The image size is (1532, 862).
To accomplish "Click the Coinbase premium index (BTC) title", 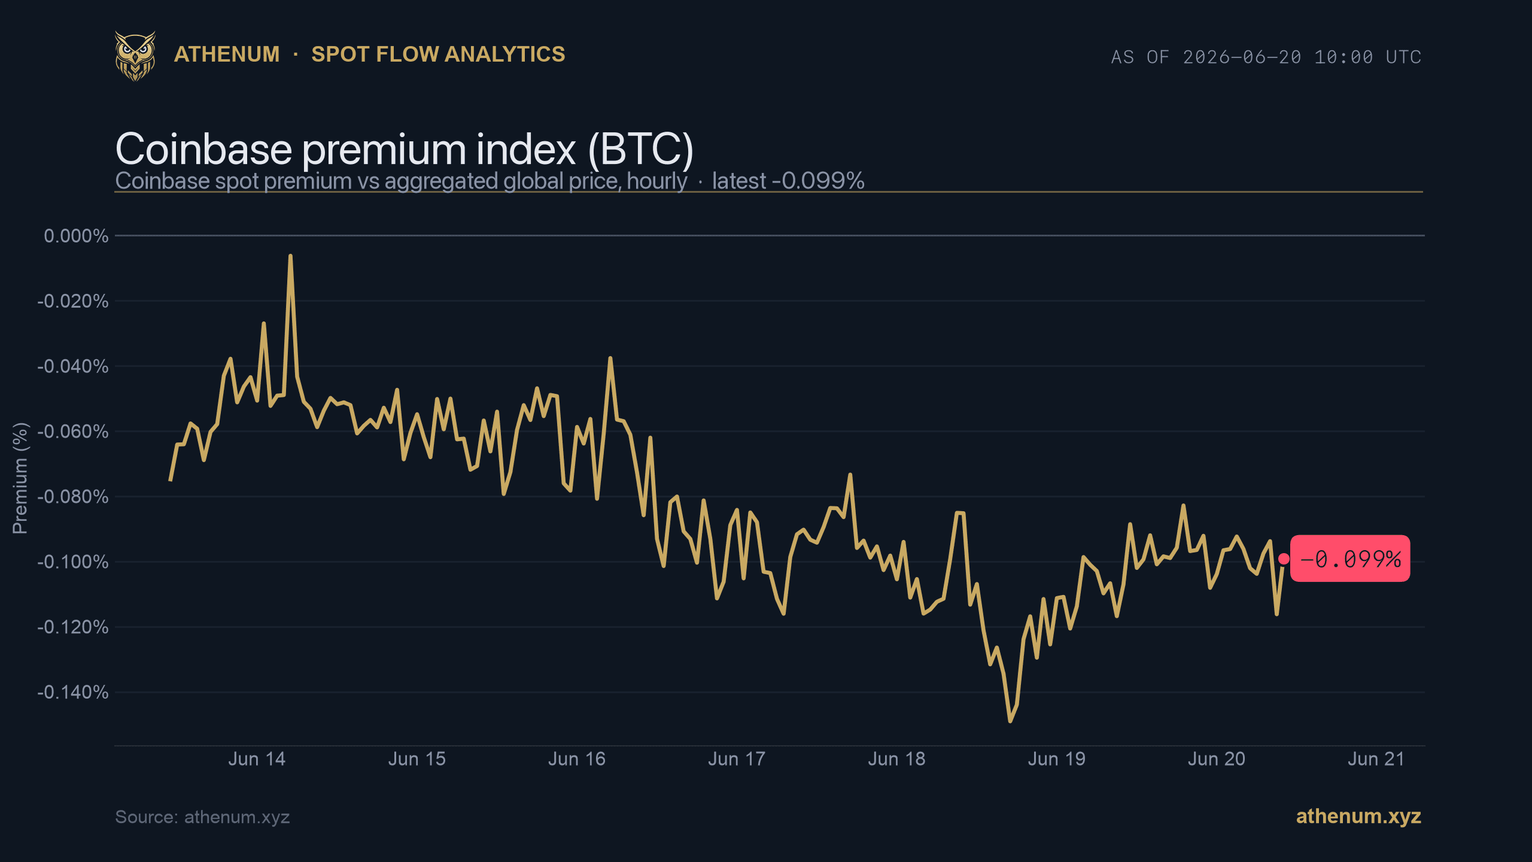I will (405, 149).
